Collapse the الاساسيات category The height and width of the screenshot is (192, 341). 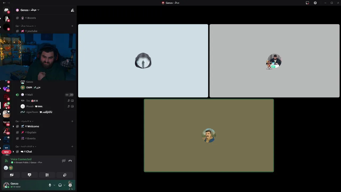25,121
